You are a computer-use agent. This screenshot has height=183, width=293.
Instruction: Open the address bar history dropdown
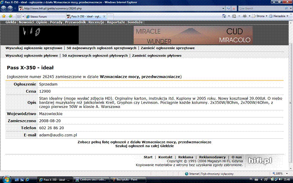click(x=223, y=8)
